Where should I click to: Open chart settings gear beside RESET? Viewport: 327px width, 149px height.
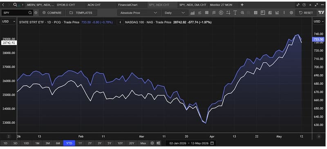coord(291,13)
